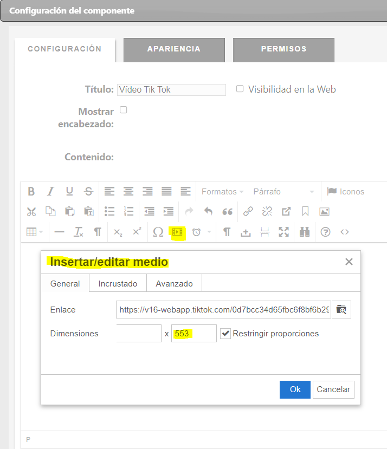The image size is (387, 449).
Task: Toggle bold formatting
Action: [31, 191]
